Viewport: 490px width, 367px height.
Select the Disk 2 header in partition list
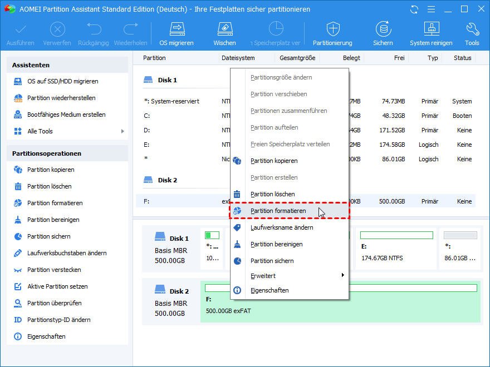[160, 180]
